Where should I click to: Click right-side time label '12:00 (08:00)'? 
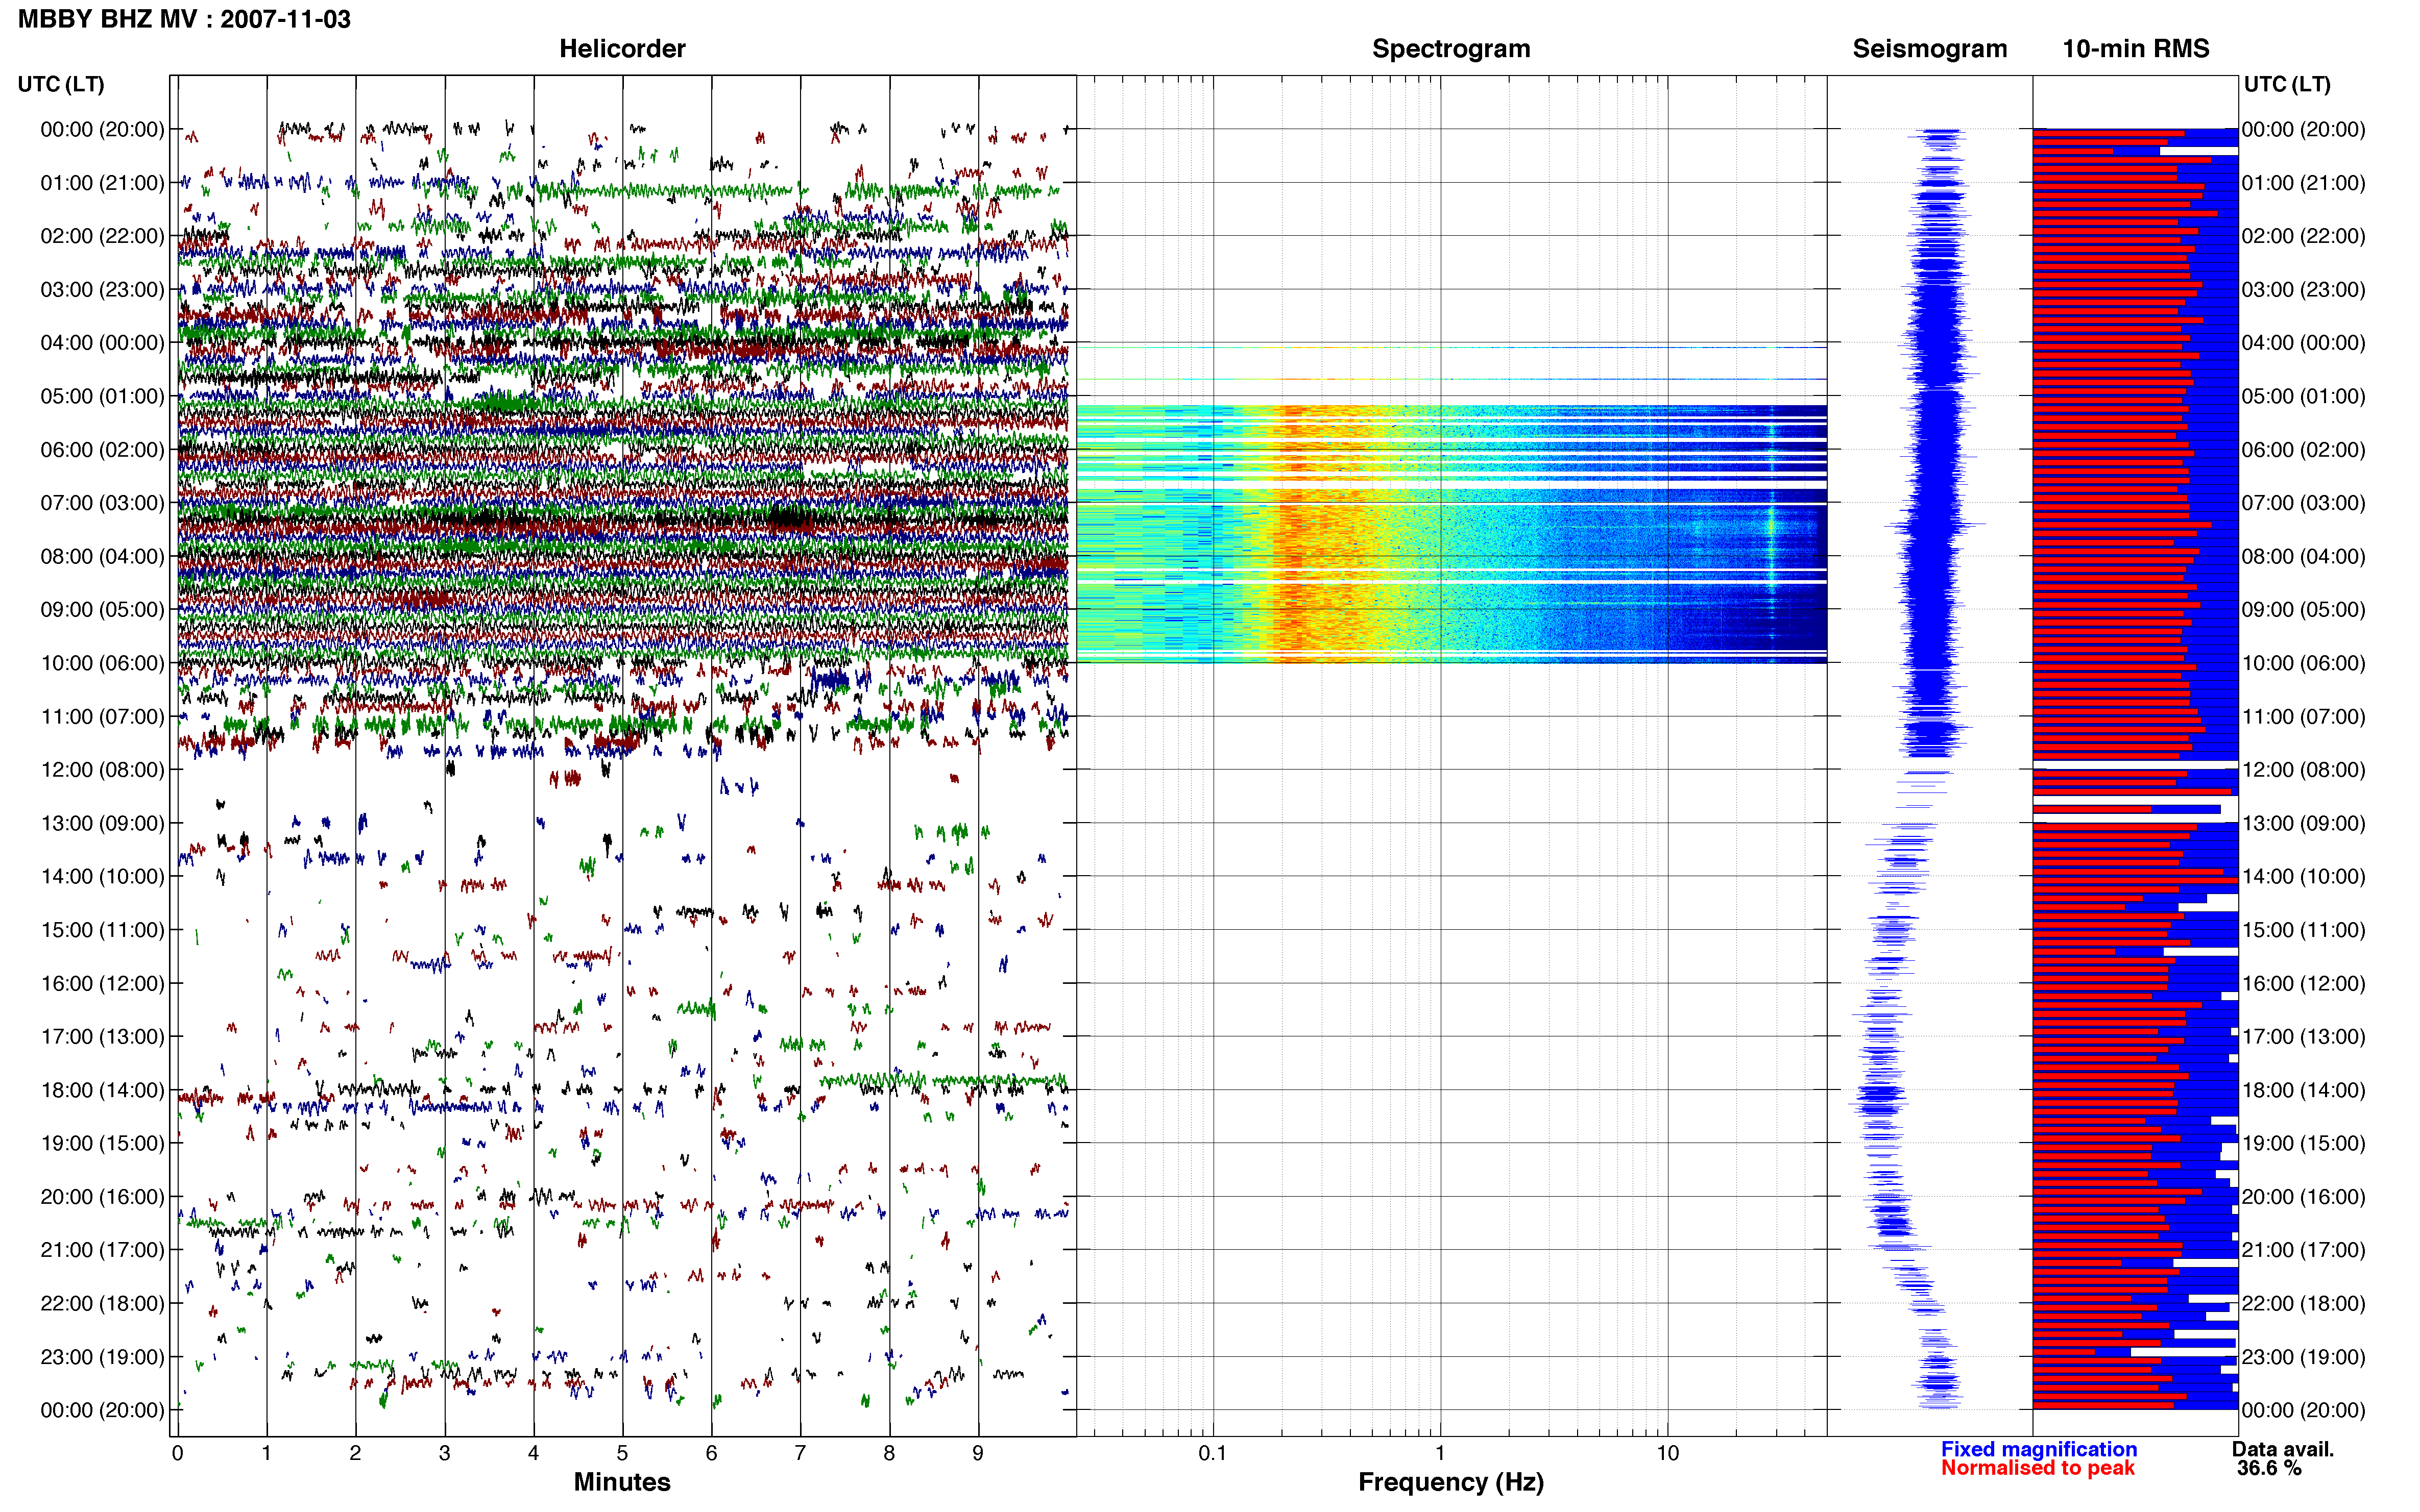coord(2303,769)
